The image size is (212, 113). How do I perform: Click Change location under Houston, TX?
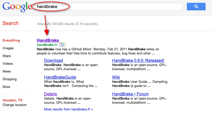pos(14,105)
